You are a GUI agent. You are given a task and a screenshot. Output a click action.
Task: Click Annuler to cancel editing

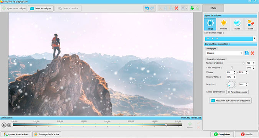coord(247,134)
